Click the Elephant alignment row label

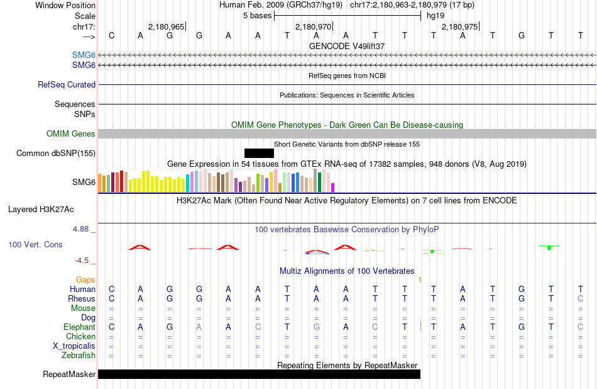[x=80, y=327]
